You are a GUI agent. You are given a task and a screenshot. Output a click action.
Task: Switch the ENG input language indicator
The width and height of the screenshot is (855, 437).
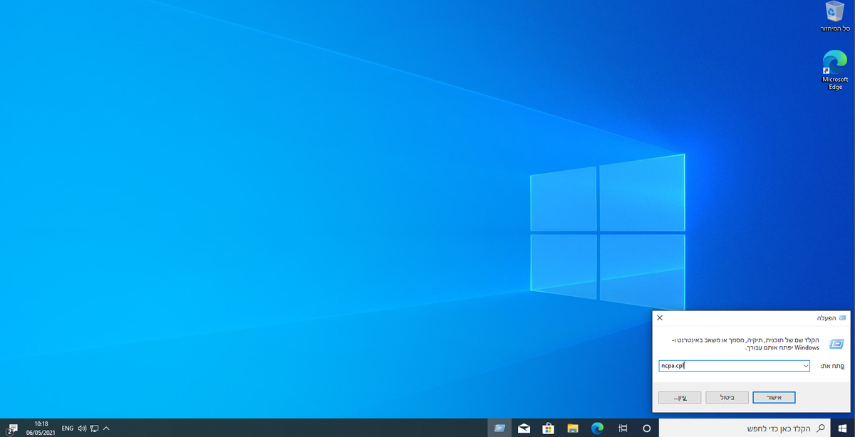pos(68,428)
